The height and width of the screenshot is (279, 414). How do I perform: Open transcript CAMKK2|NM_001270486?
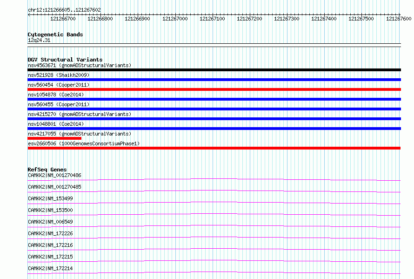(54, 175)
